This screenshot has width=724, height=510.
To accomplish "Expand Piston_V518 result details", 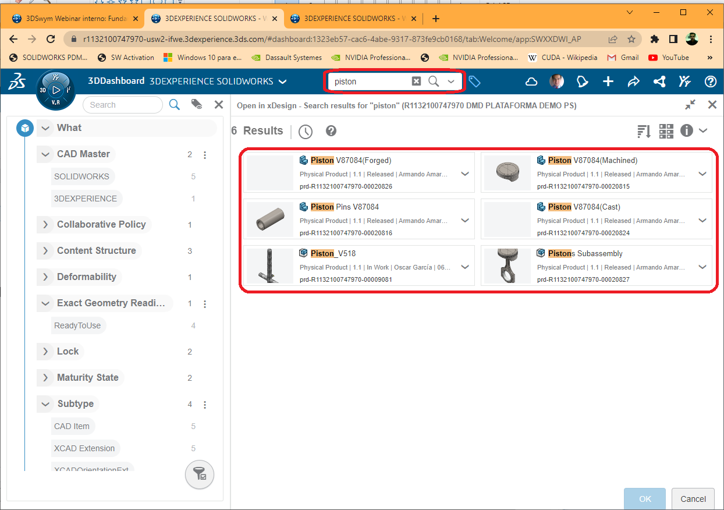I will [x=465, y=267].
